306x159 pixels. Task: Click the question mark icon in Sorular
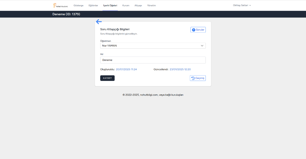[x=194, y=30]
